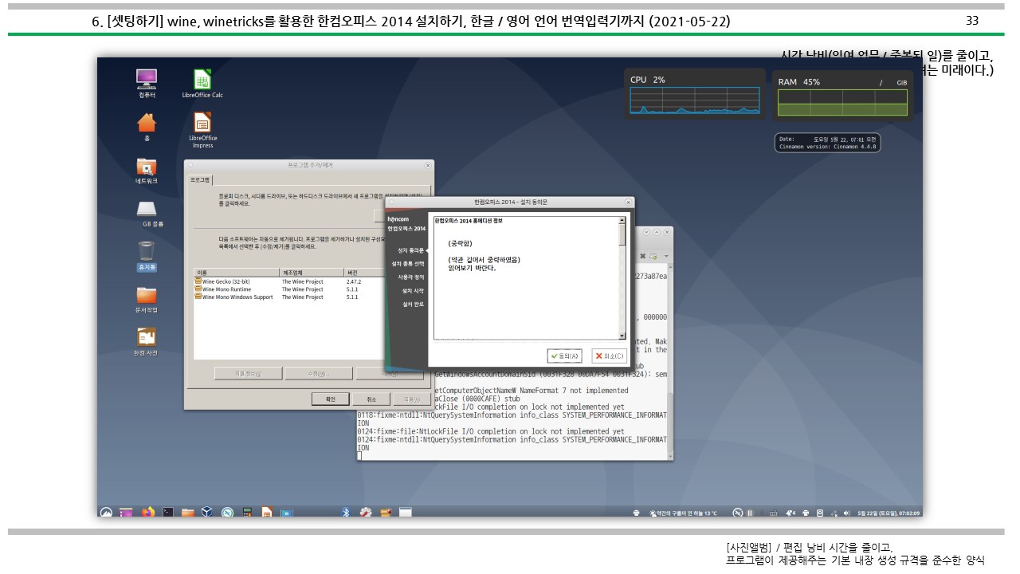
Task: Click 취소 button in Add/Remove dialog
Action: point(371,399)
